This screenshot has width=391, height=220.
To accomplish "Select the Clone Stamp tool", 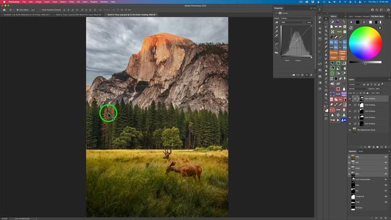I will point(326,54).
